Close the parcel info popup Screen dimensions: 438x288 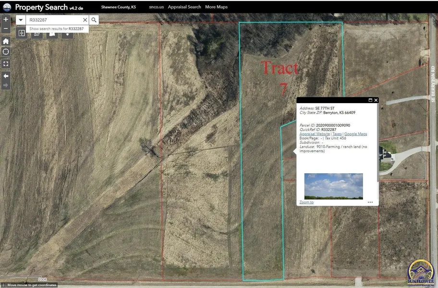click(x=376, y=100)
